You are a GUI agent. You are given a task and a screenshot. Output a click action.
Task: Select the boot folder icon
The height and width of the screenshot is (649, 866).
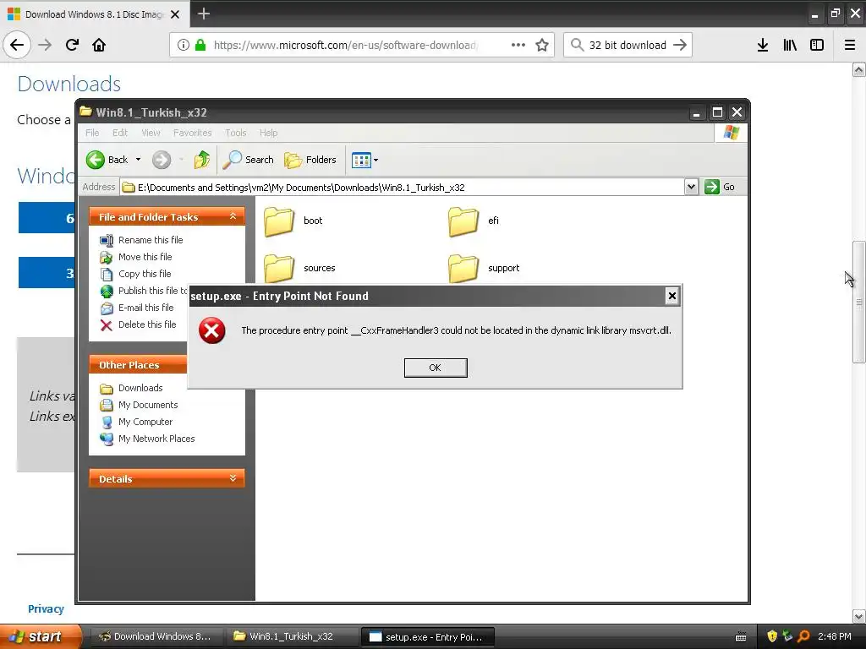click(279, 221)
